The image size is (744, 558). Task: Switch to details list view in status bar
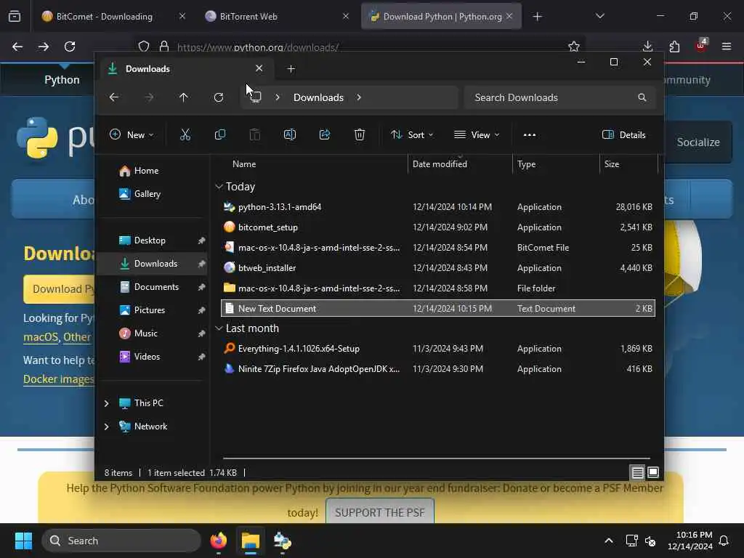(637, 472)
